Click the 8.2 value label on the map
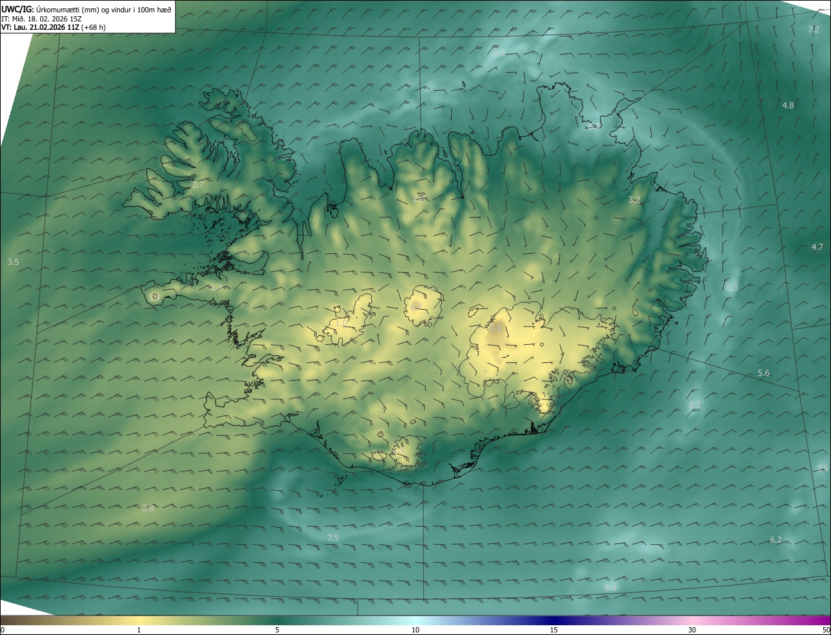The width and height of the screenshot is (831, 635). pyautogui.click(x=695, y=405)
